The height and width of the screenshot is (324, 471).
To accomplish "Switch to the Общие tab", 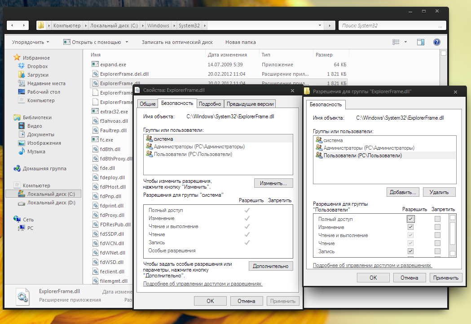I will [147, 104].
